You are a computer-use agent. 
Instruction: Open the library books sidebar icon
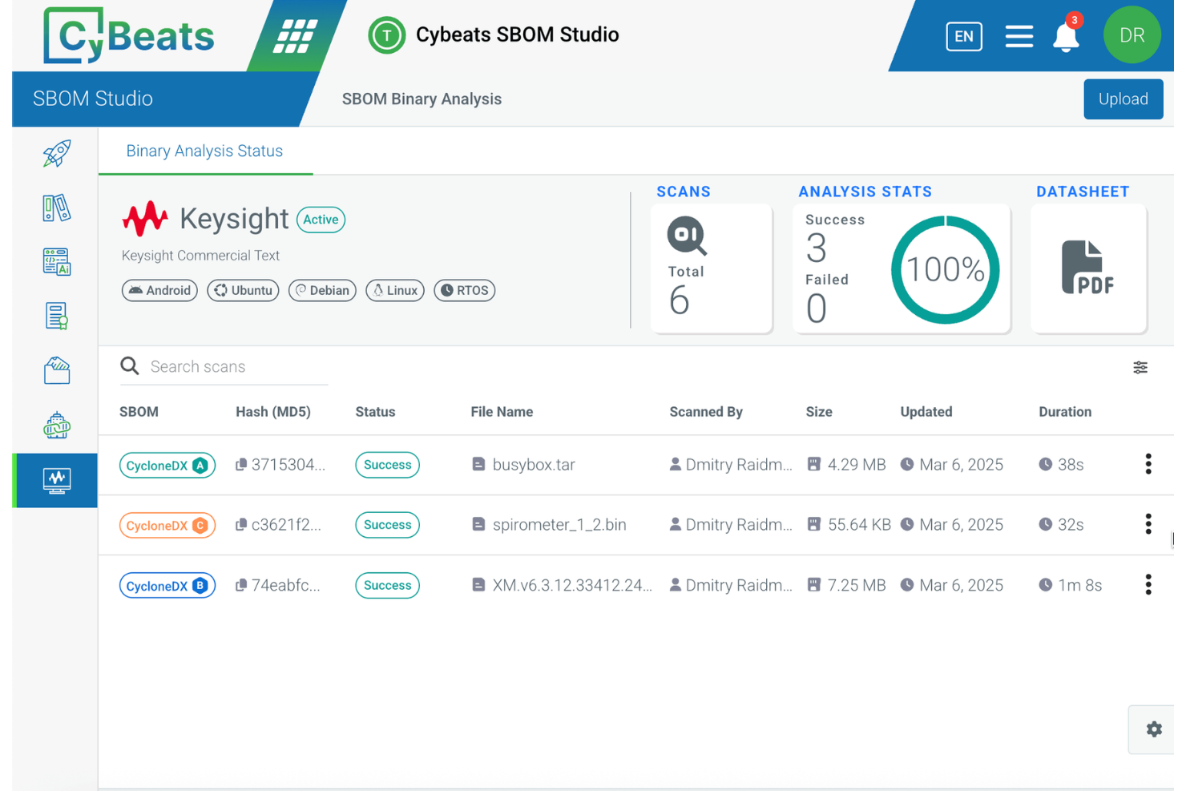pos(56,208)
